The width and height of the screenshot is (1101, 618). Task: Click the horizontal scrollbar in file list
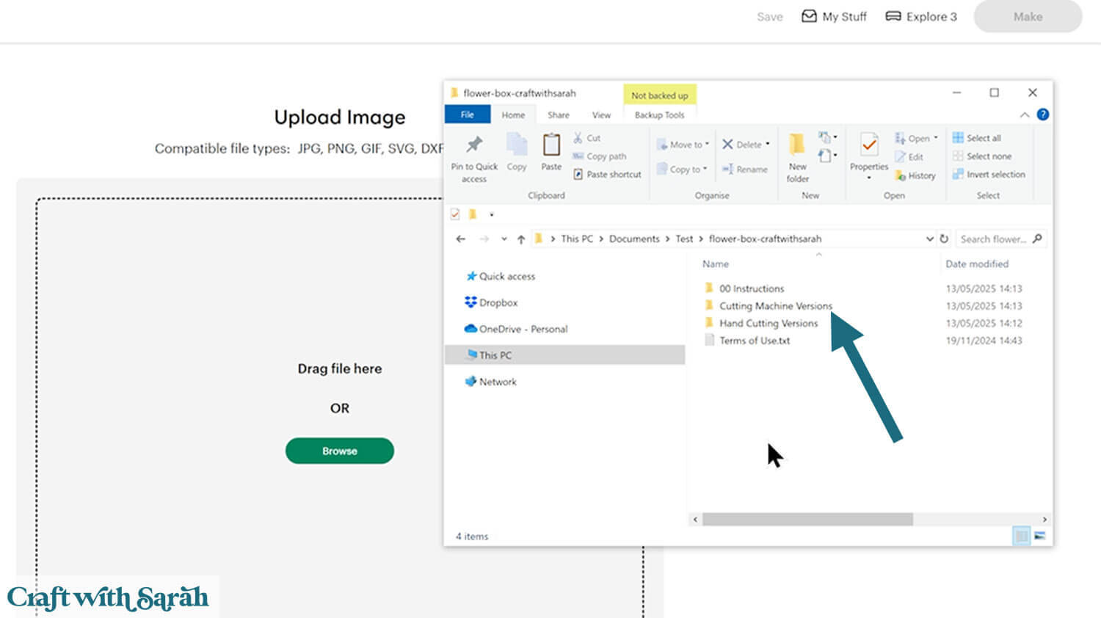[x=807, y=520]
